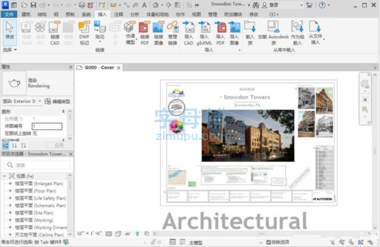Click the Print icon in quick access toolbar
380x247 pixels.
(82, 5)
